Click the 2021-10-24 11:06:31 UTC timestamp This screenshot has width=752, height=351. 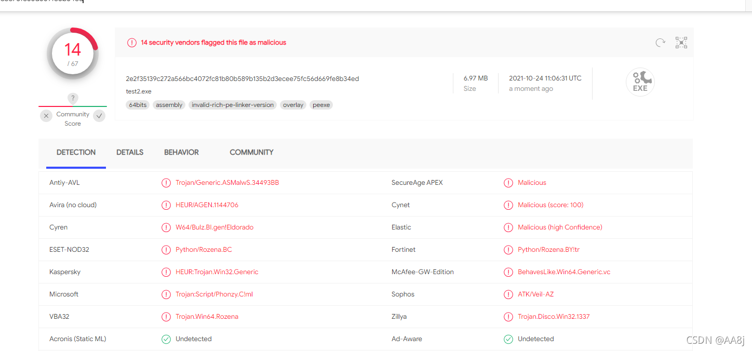545,78
